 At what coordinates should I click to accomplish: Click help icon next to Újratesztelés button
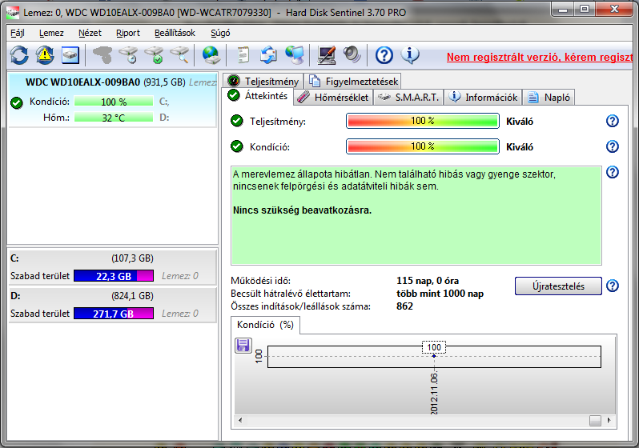pyautogui.click(x=612, y=286)
